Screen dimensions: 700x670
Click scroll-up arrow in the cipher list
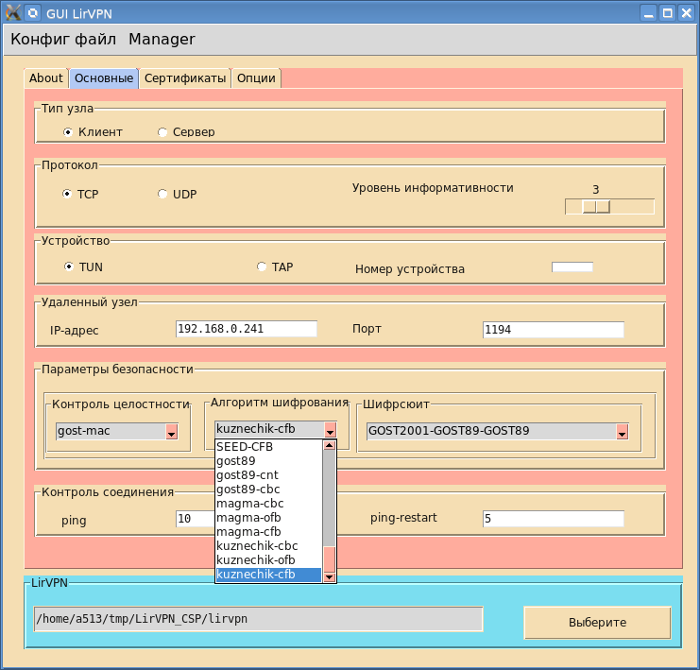[330, 447]
